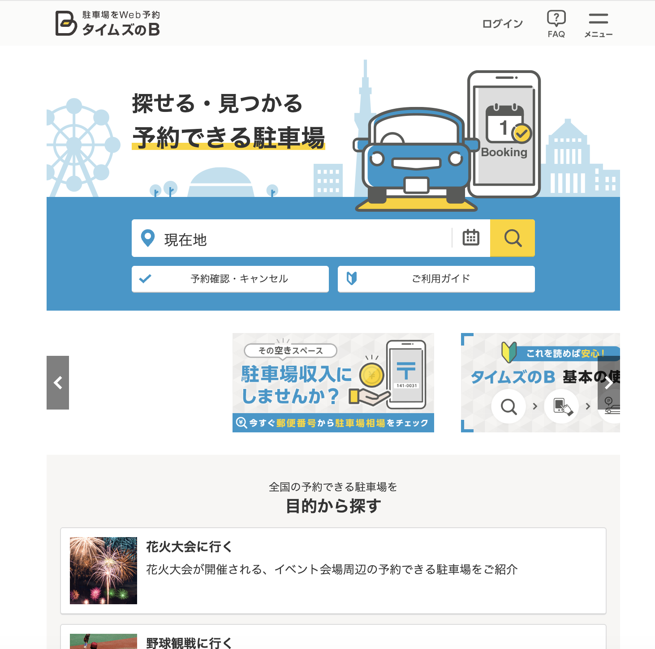The image size is (655, 649).
Task: Click the fireworks photo thumbnail
Action: click(103, 571)
